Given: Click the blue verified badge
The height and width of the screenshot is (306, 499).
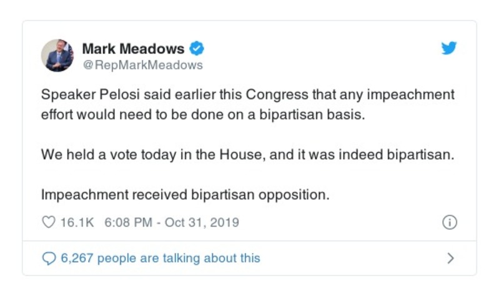Looking at the screenshot, I should [197, 48].
